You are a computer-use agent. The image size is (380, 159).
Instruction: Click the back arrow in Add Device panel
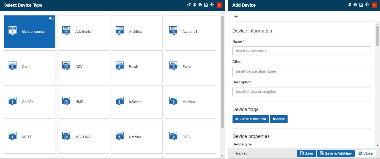(x=236, y=17)
